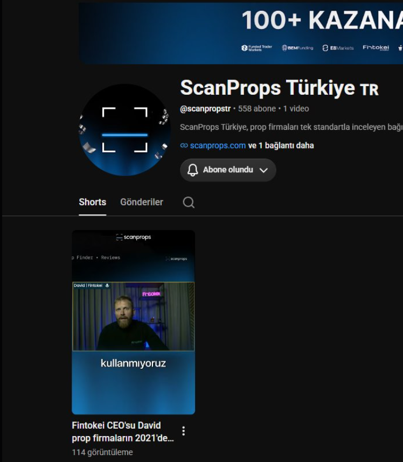Open video title 'Fintokei CEO'su David prop firmaların 2021'de...'
403x462 pixels.
pos(123,432)
